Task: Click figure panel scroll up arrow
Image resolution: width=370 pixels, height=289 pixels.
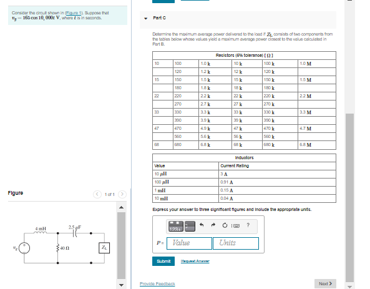Action: 121,207
